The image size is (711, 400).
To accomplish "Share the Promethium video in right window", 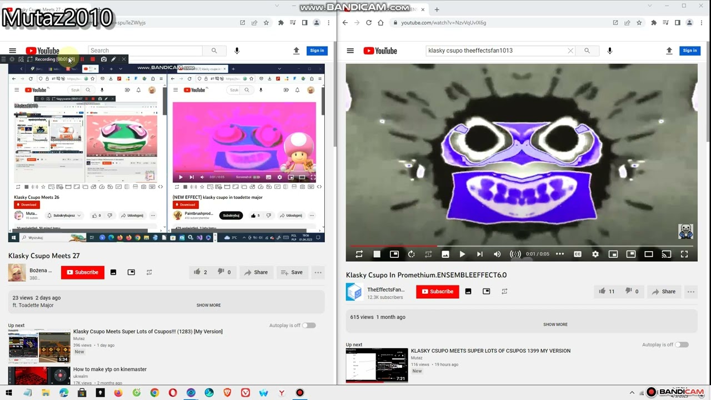I will coord(664,291).
